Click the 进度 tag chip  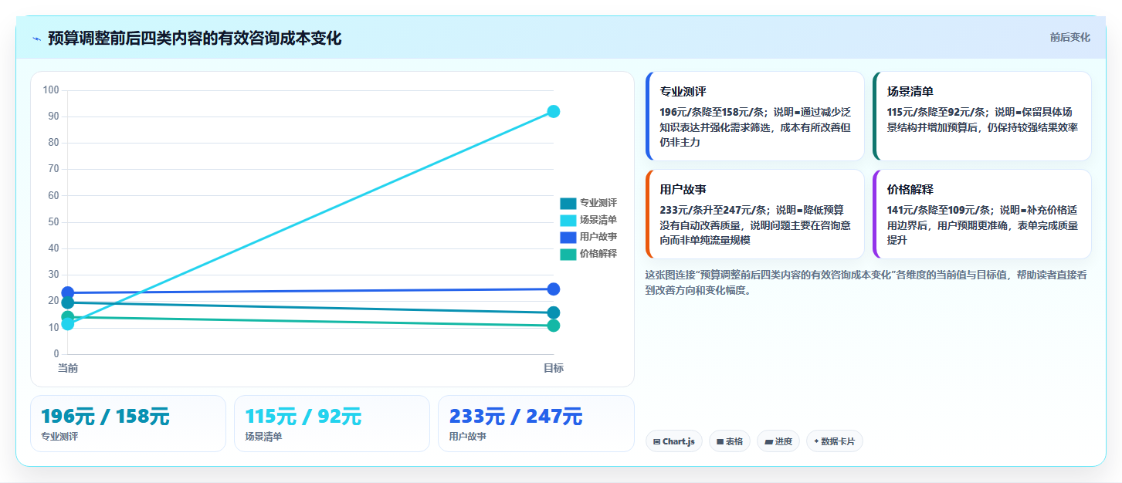778,441
